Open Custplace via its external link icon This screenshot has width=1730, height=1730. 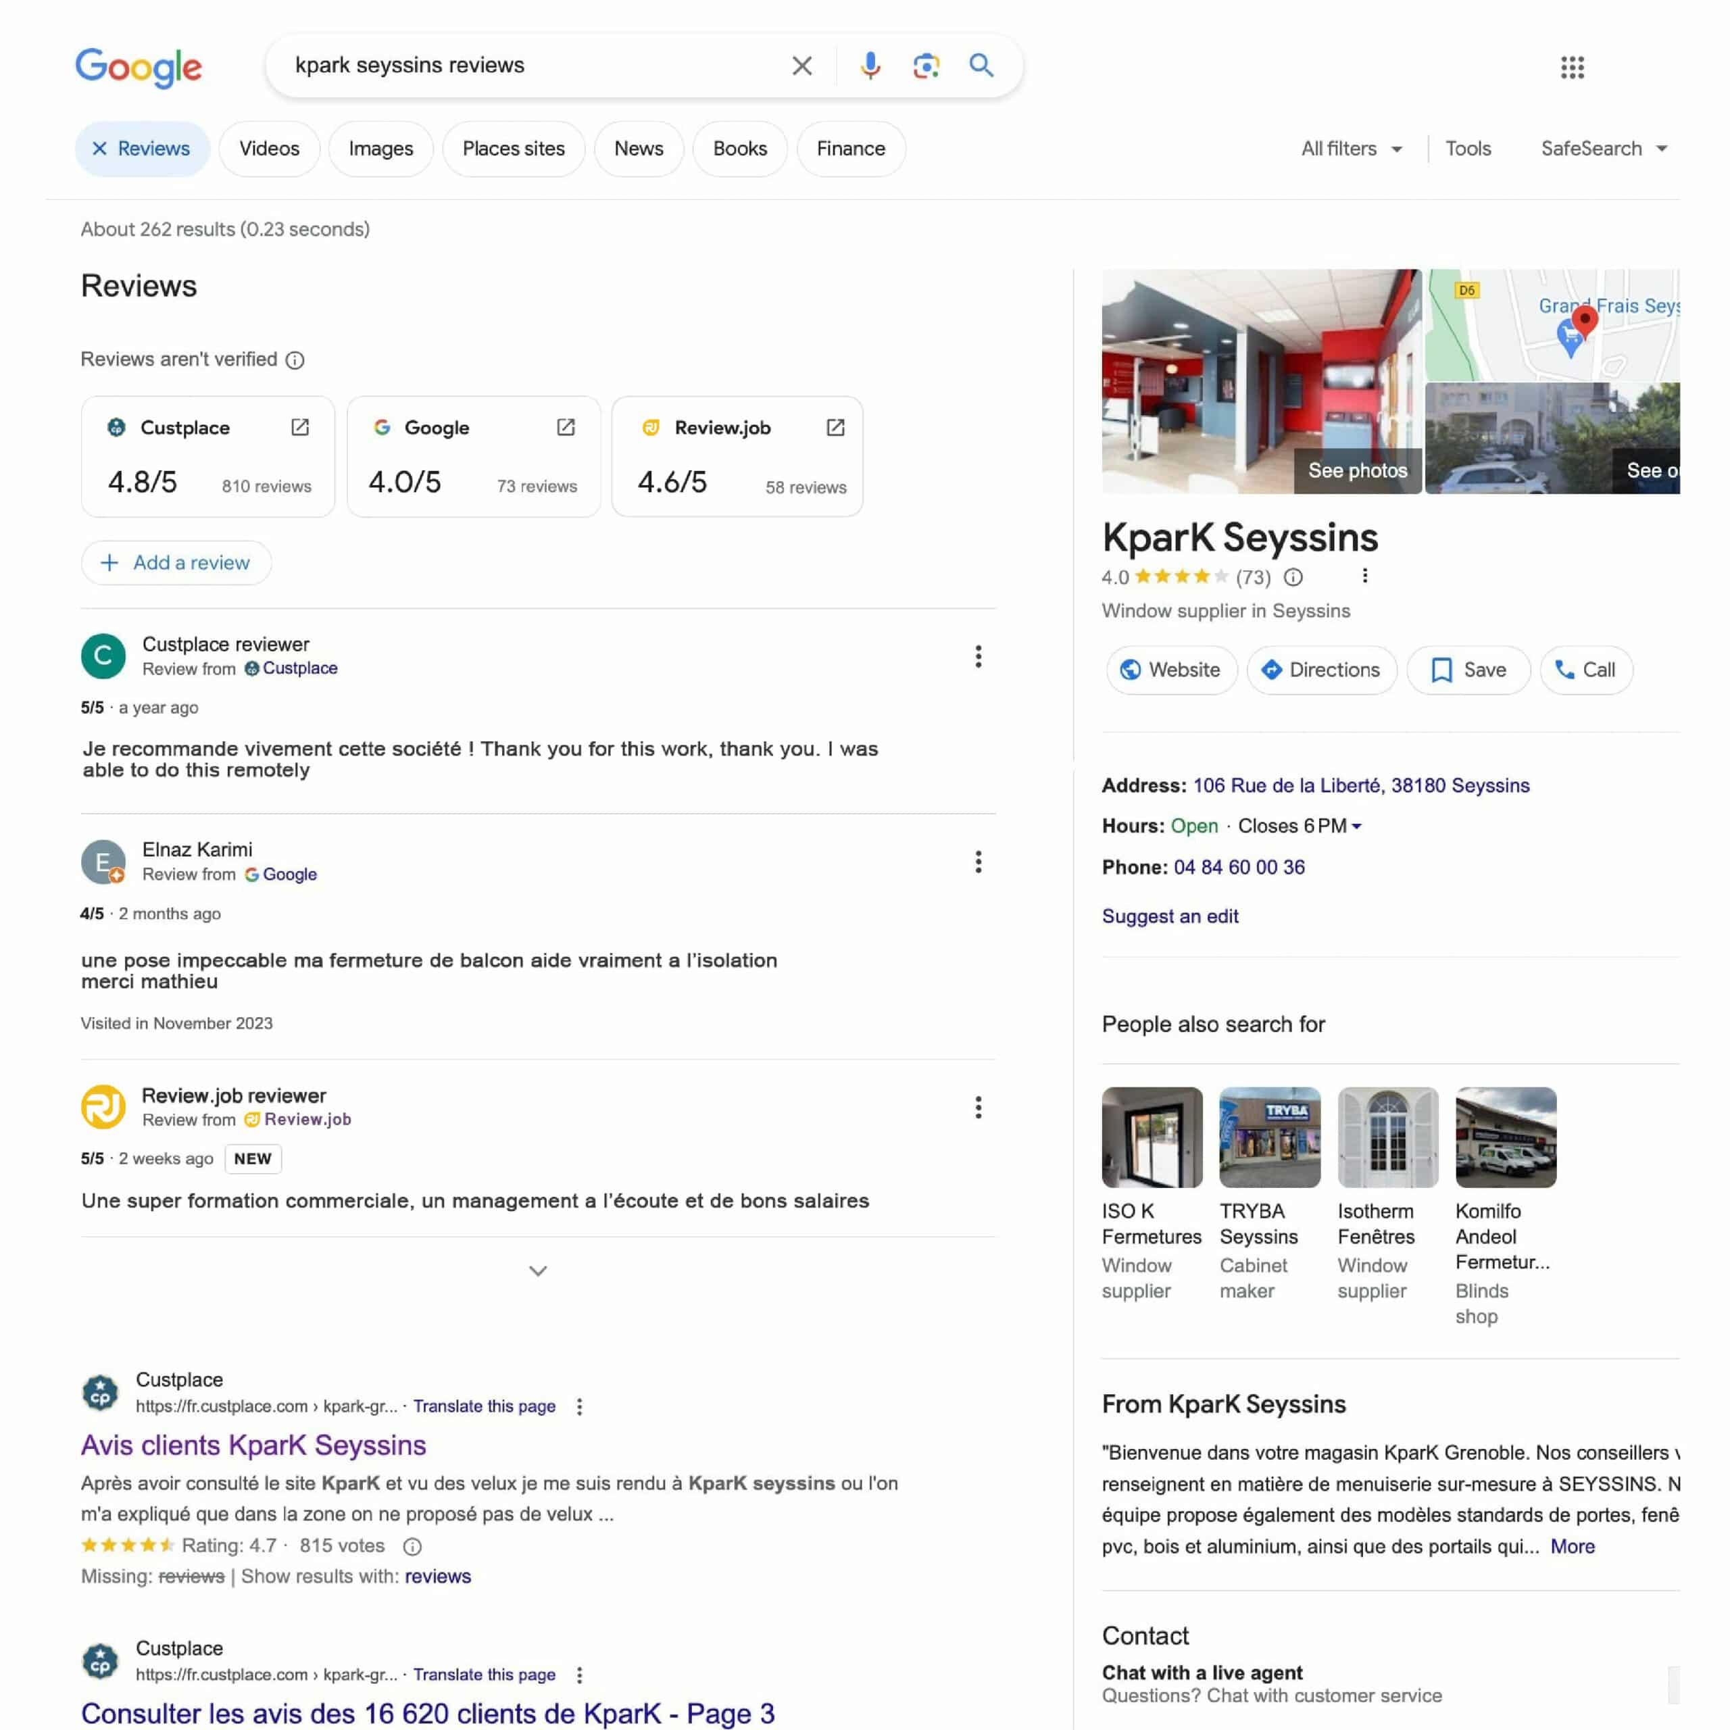click(x=300, y=427)
